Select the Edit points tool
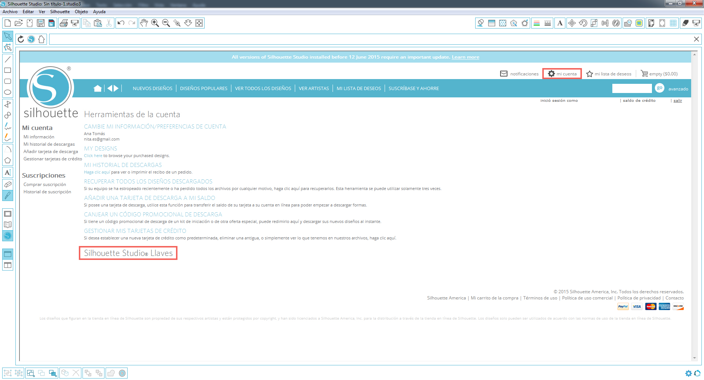 pyautogui.click(x=8, y=47)
